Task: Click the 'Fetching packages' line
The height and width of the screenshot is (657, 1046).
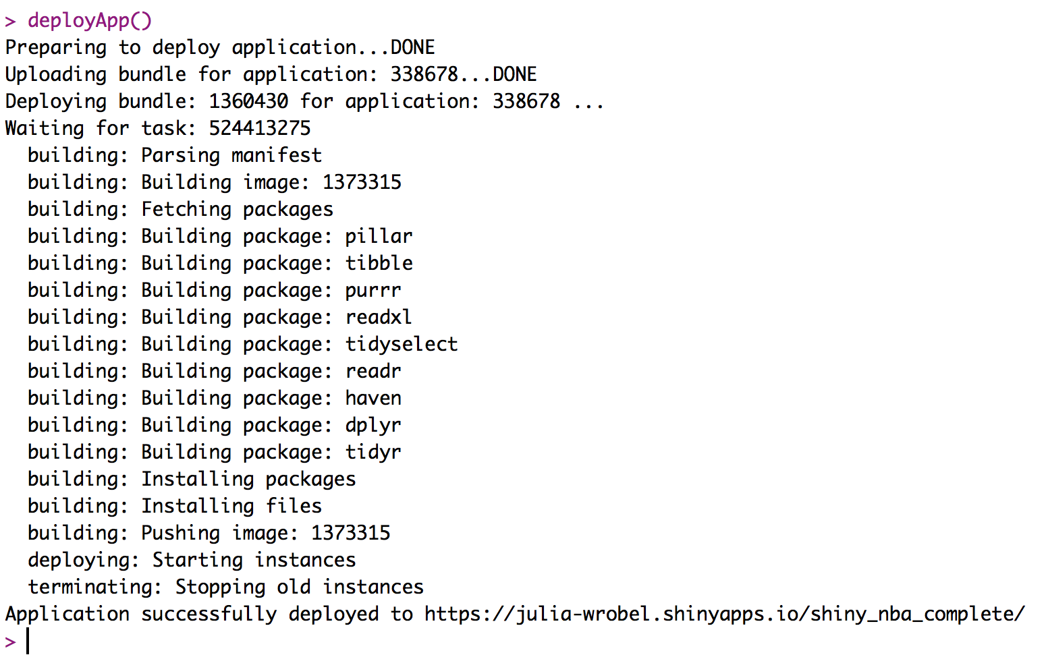Action: (x=180, y=209)
